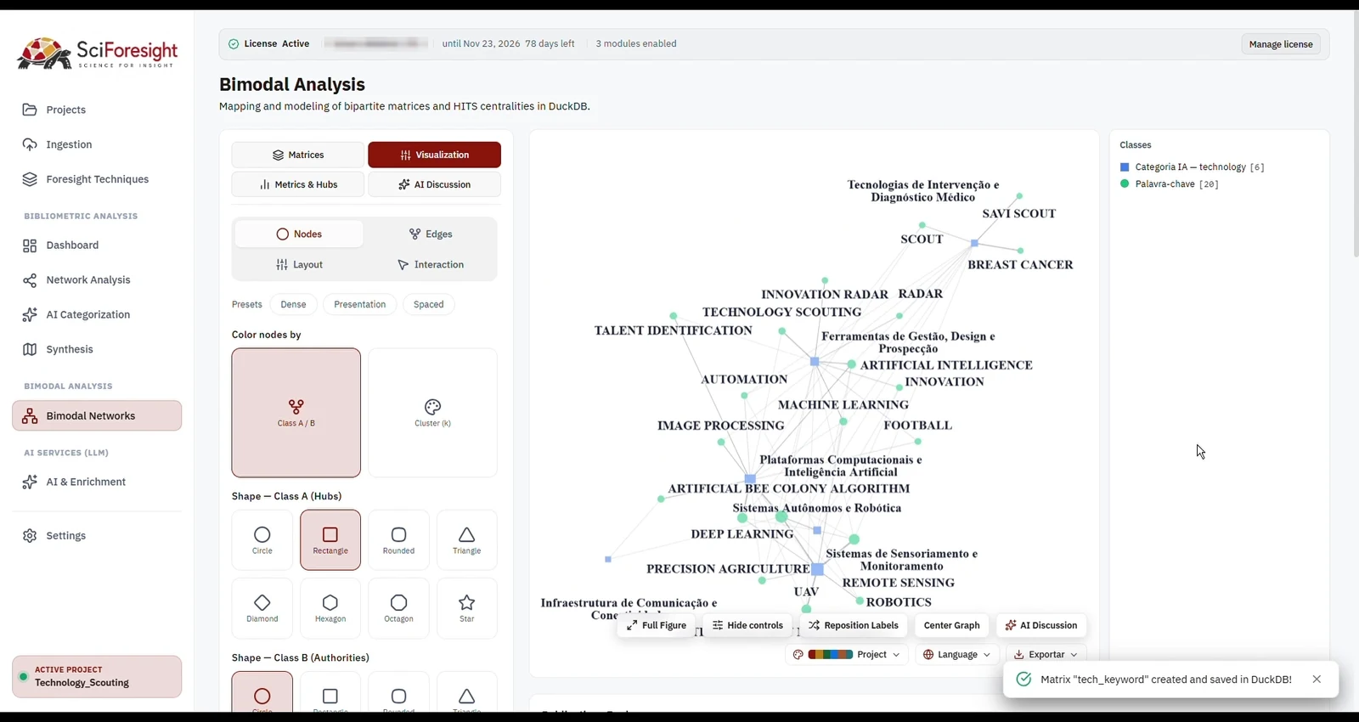
Task: Open the Language dropdown
Action: click(x=957, y=655)
